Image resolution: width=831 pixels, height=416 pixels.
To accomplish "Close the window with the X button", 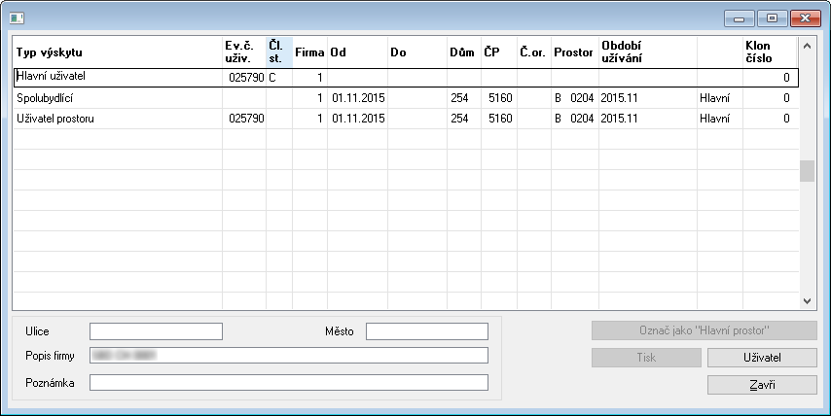I will 805,18.
